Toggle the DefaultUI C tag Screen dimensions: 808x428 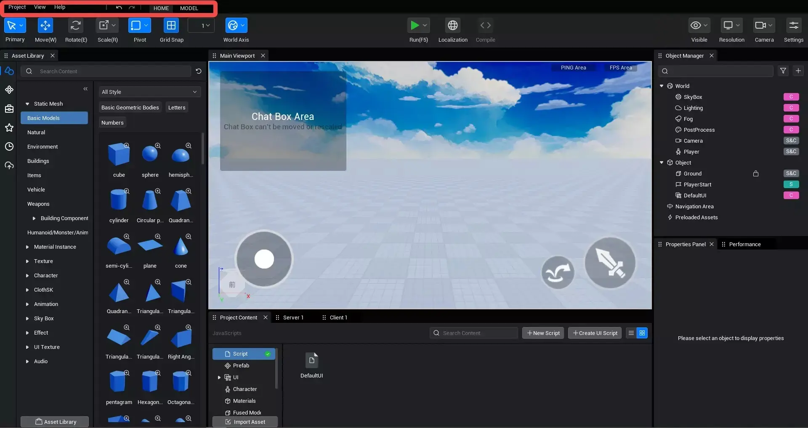[x=791, y=195]
